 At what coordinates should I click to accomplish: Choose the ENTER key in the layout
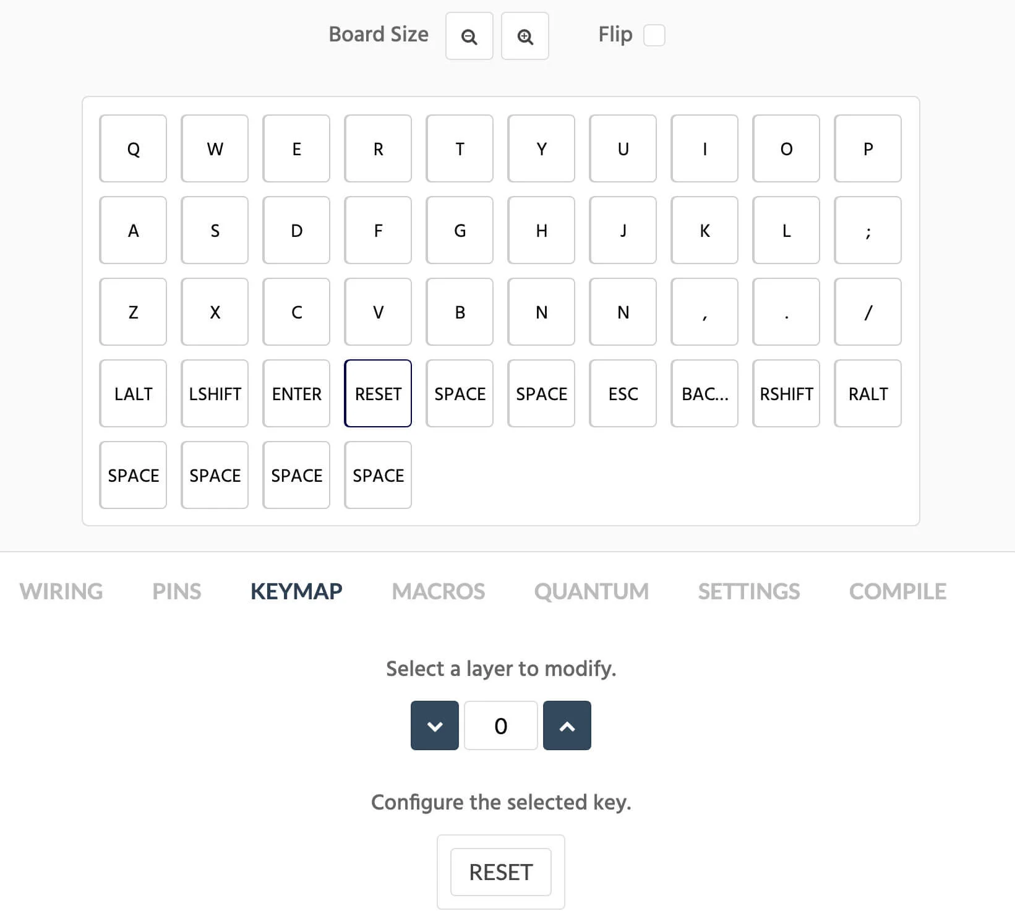click(296, 393)
